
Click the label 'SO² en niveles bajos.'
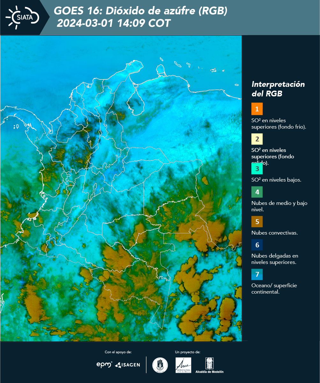pos(276,180)
